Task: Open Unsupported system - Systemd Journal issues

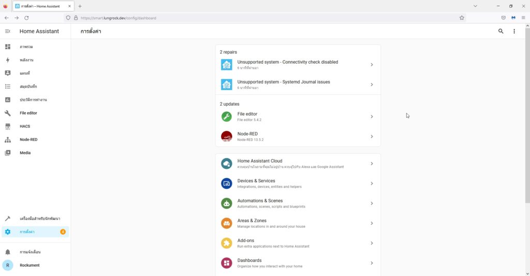Action: [x=284, y=82]
